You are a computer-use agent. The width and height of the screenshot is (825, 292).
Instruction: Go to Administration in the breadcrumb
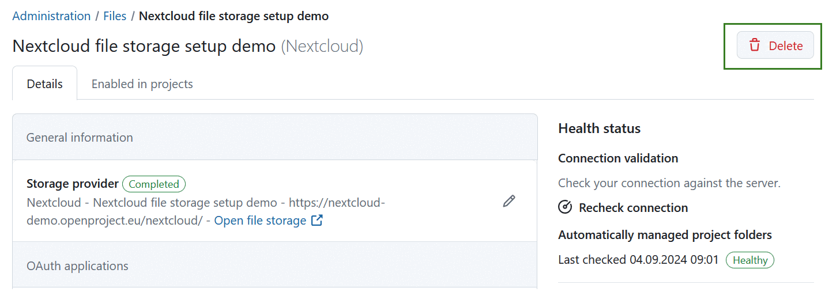51,16
